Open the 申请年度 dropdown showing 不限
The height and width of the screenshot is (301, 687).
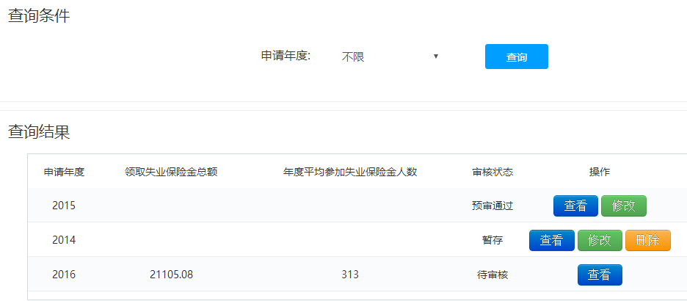[x=390, y=57]
